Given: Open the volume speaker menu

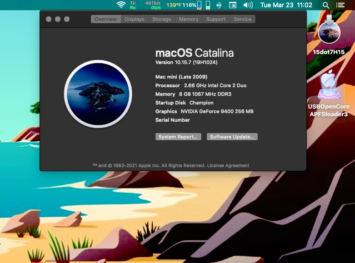Looking at the screenshot, I should click(x=248, y=5).
